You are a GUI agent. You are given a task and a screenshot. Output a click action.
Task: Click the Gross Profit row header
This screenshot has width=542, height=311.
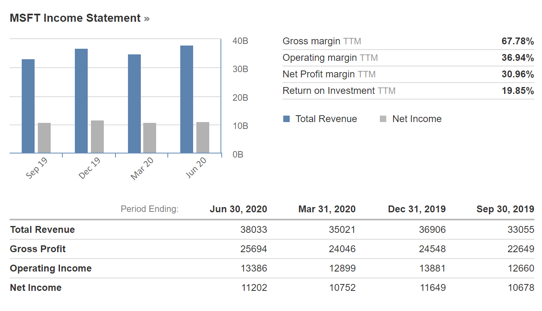coord(38,249)
